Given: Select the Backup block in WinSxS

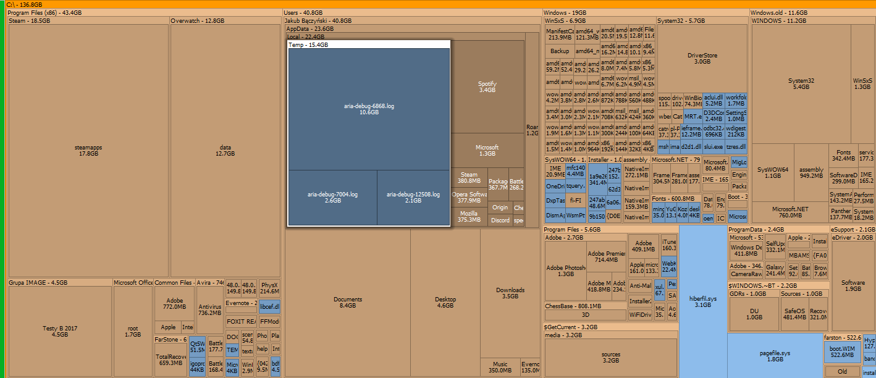Looking at the screenshot, I should 560,51.
